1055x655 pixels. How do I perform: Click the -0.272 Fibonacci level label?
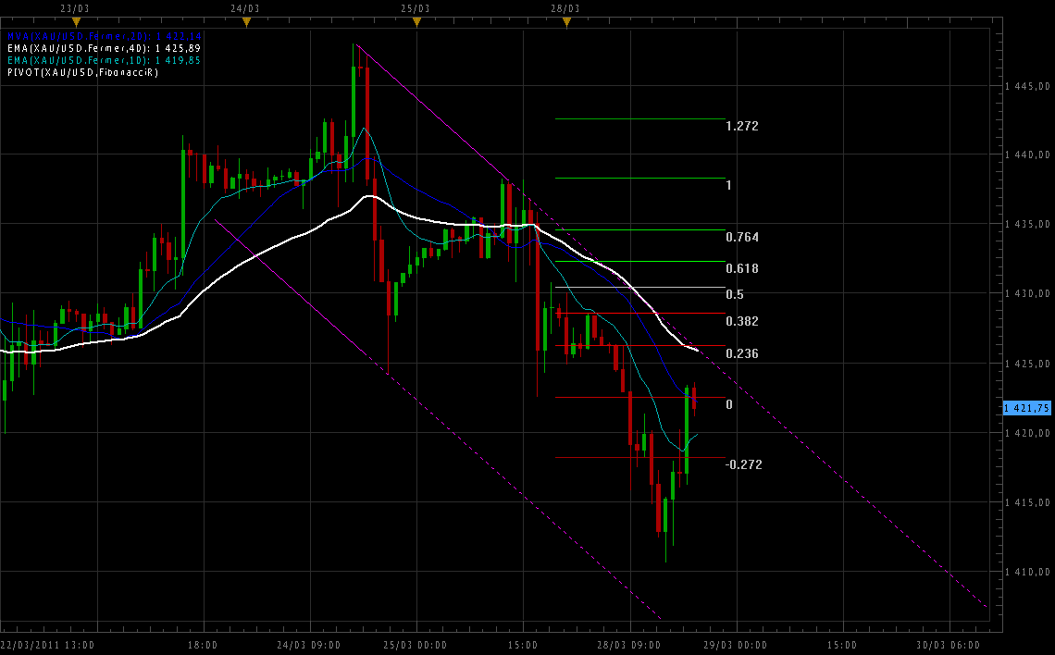pos(744,464)
